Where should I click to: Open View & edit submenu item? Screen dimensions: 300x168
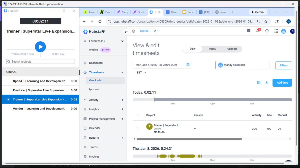coord(105,80)
